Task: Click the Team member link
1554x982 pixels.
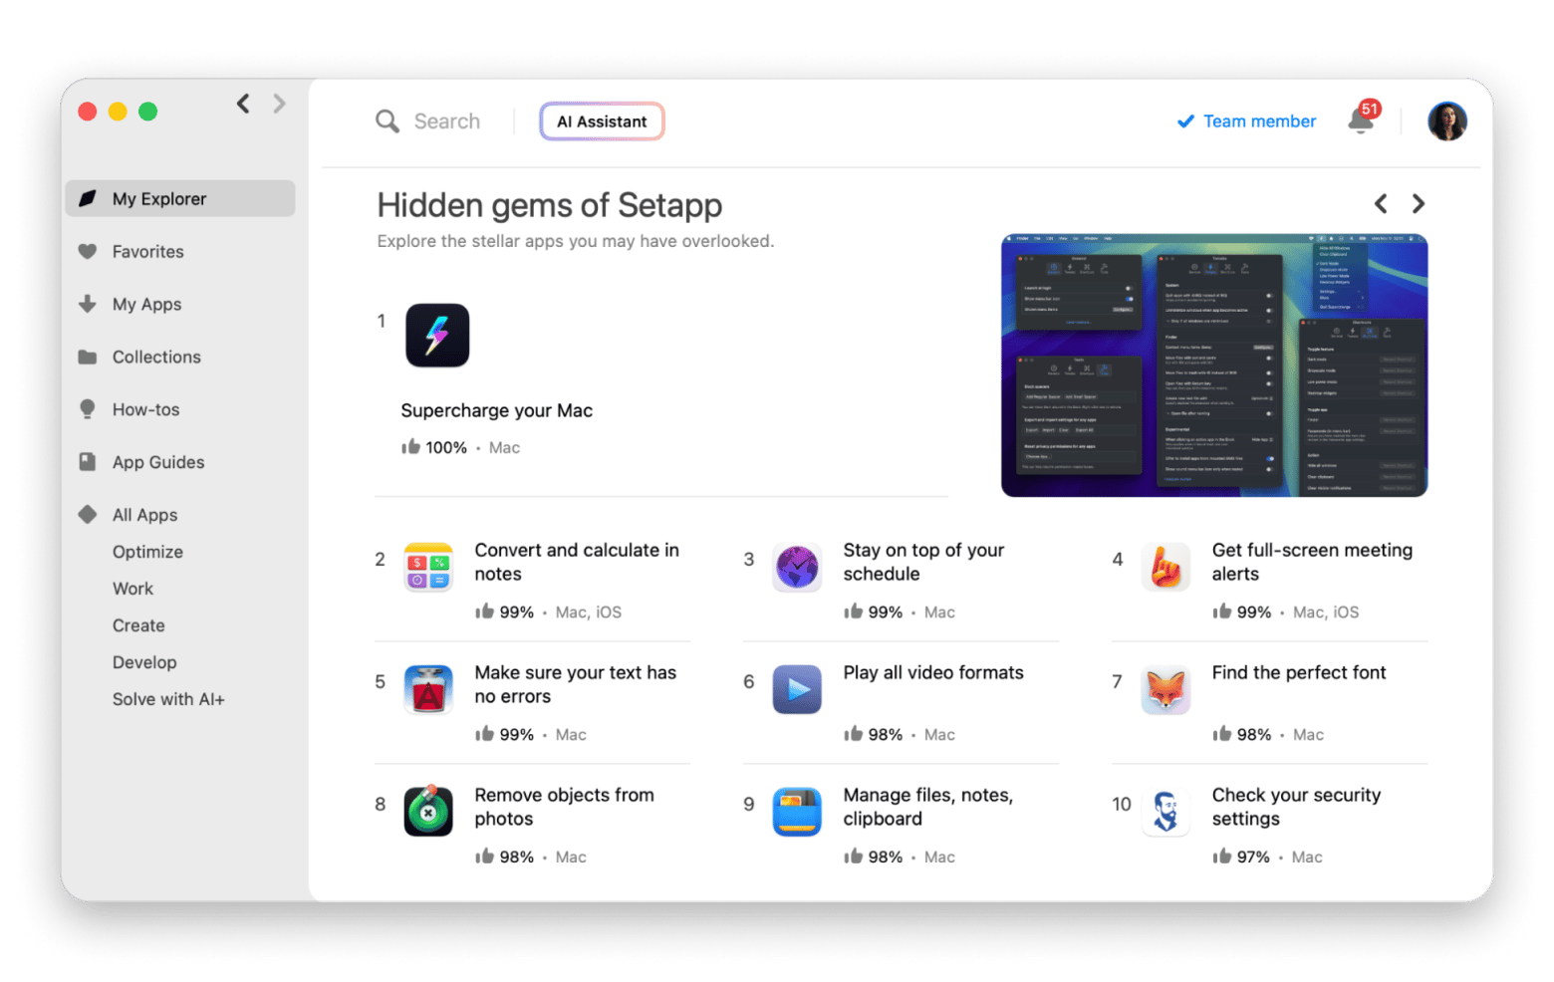Action: pyautogui.click(x=1246, y=122)
